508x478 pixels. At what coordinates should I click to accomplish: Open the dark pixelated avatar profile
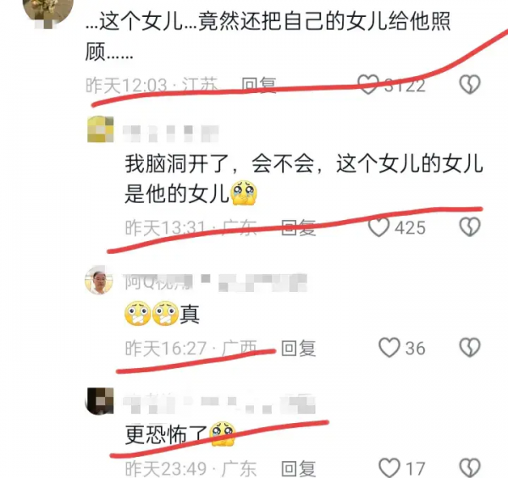(99, 401)
